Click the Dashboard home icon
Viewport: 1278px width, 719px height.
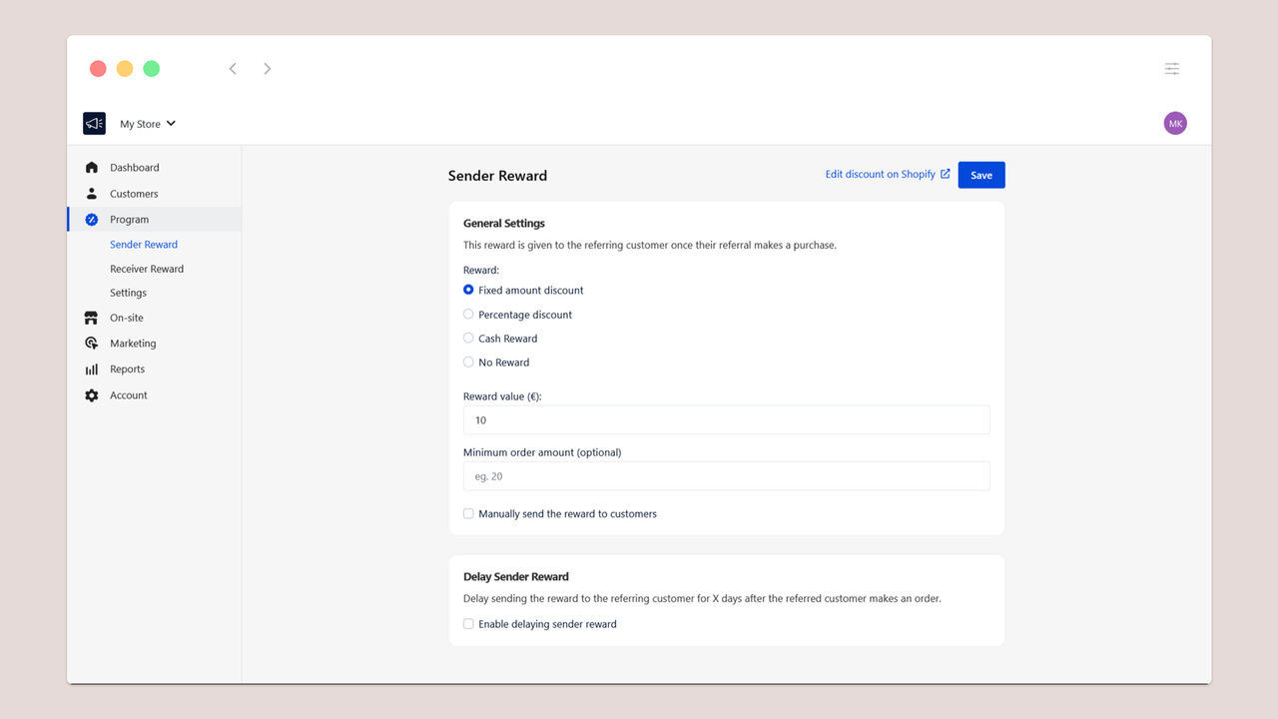click(92, 168)
